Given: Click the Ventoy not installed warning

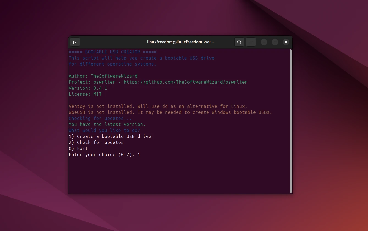Looking at the screenshot, I should [158, 106].
